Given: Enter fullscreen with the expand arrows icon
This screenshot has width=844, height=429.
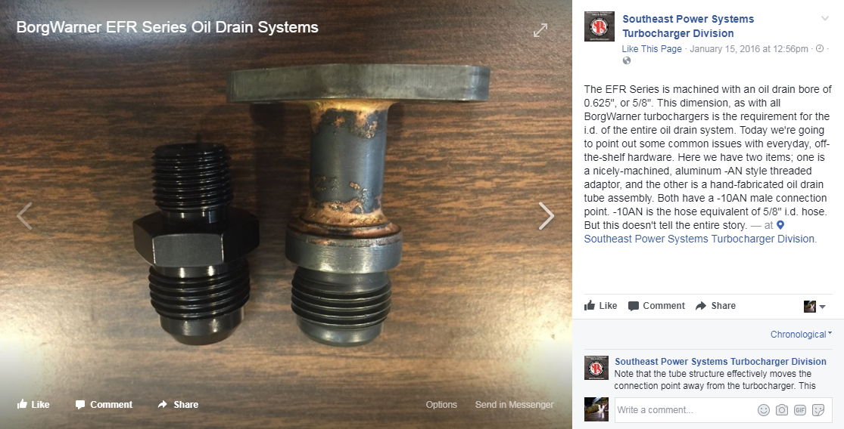Looking at the screenshot, I should point(540,30).
